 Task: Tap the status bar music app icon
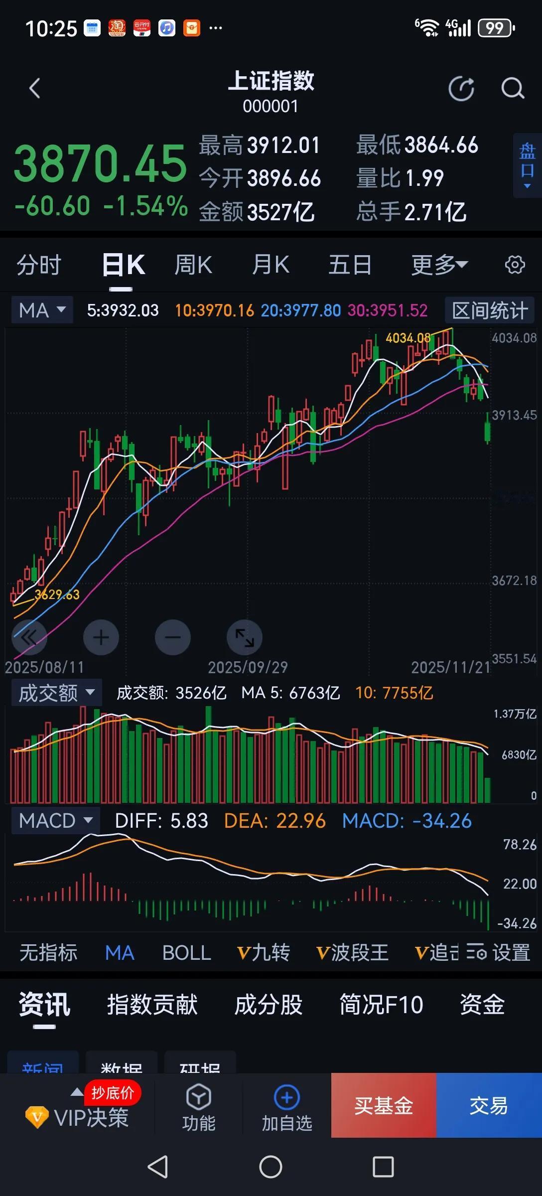click(x=167, y=28)
